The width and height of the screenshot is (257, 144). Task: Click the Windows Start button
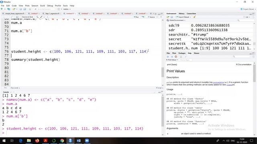pyautogui.click(x=4, y=140)
